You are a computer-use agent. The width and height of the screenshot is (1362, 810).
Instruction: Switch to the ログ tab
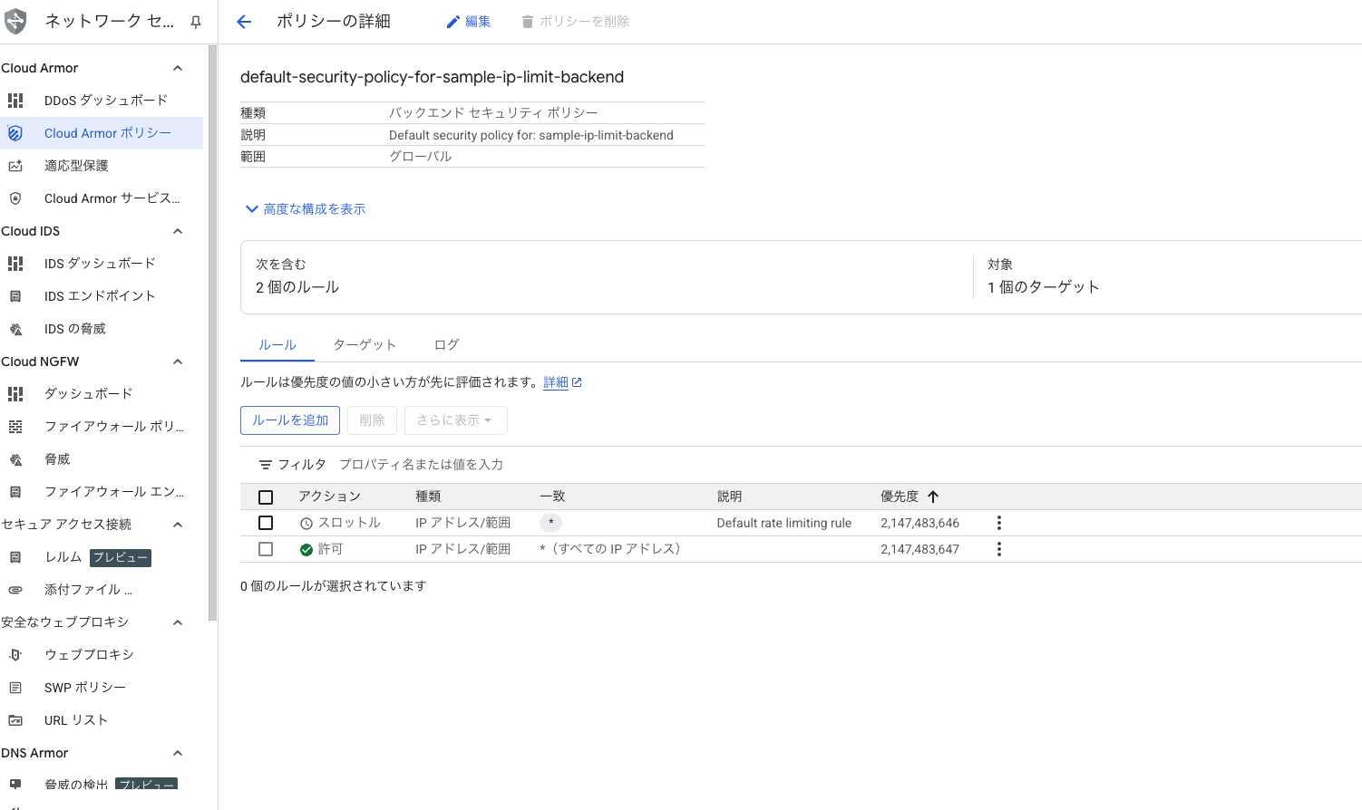point(446,345)
